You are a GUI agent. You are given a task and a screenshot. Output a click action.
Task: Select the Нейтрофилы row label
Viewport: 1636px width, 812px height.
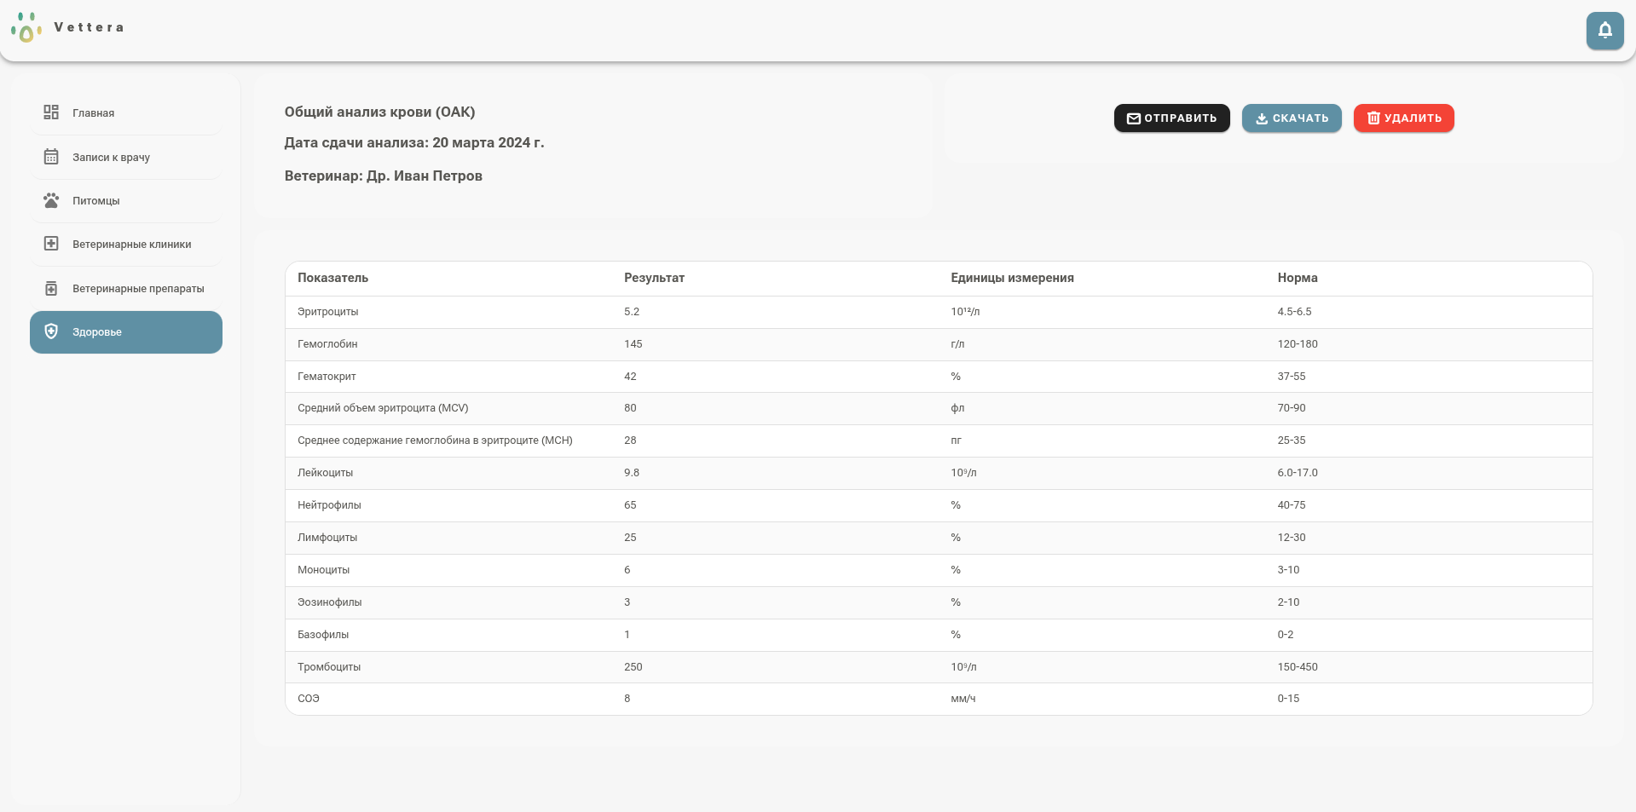pyautogui.click(x=329, y=505)
